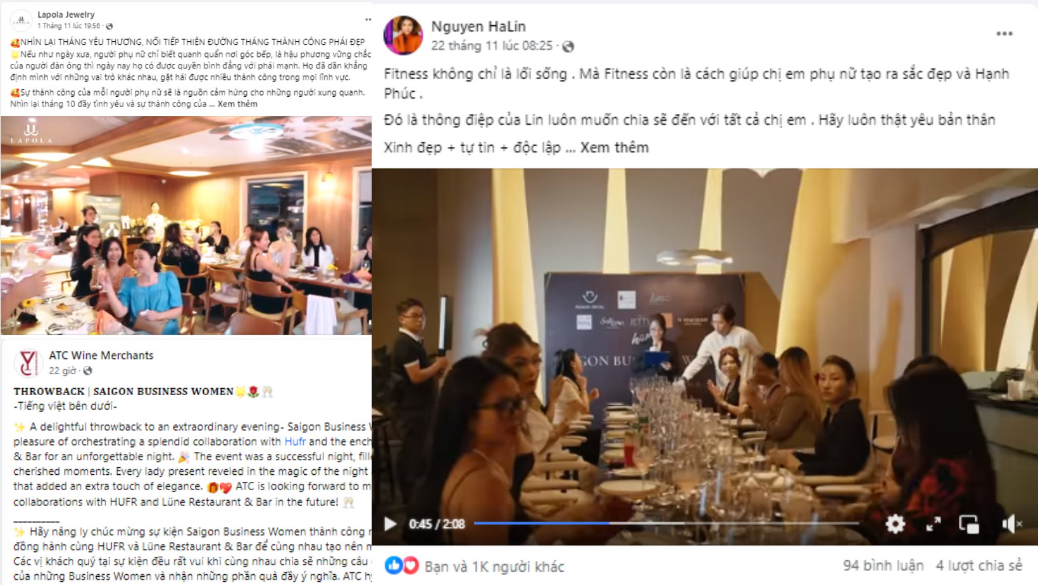Expand Nguyen HaLin post with Xem thêm
This screenshot has width=1038, height=585.
pos(614,148)
